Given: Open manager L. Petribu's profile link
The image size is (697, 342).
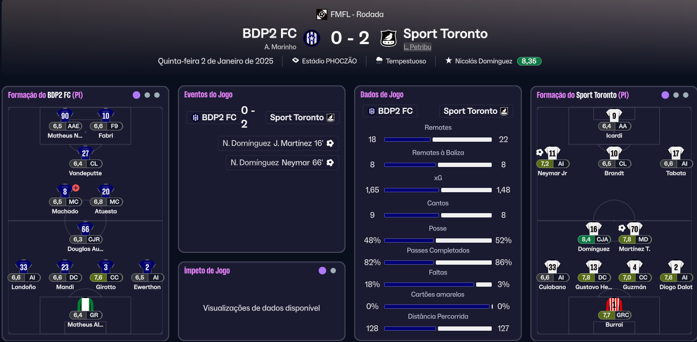Looking at the screenshot, I should (417, 47).
